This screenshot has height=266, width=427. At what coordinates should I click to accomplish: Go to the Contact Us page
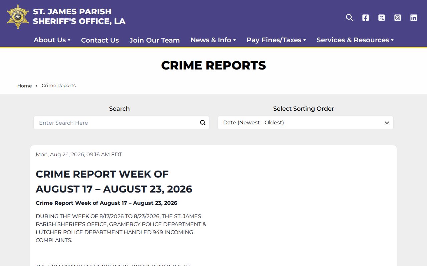100,40
